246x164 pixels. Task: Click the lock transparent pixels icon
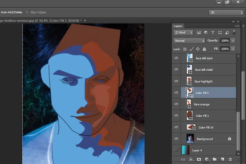pos(185,49)
